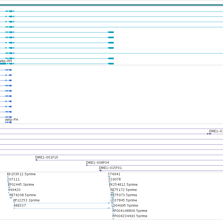Select the 374941 EST label

click(114, 174)
